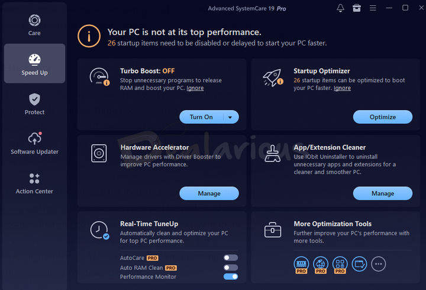
Task: Expand more tools with ellipsis icon
Action: point(379,264)
